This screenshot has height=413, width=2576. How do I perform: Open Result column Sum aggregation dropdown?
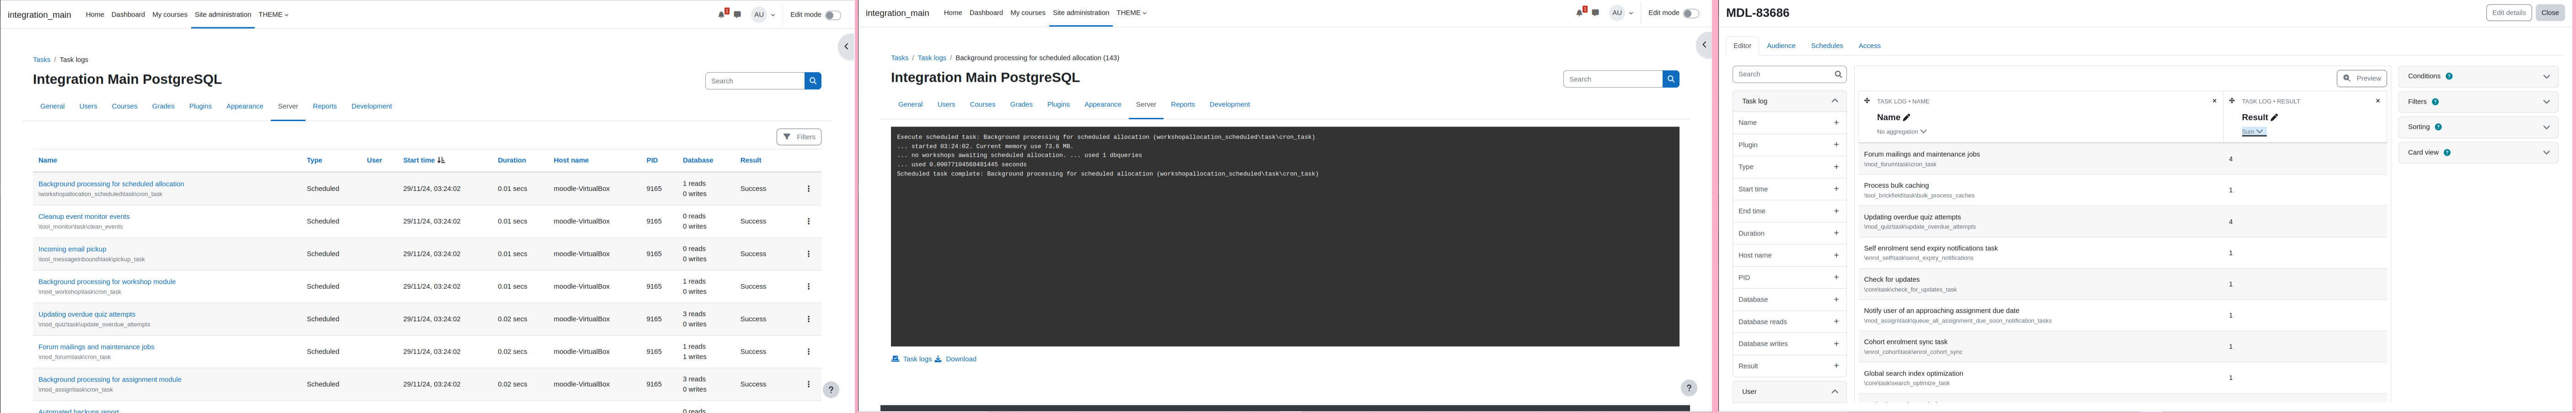(2253, 132)
